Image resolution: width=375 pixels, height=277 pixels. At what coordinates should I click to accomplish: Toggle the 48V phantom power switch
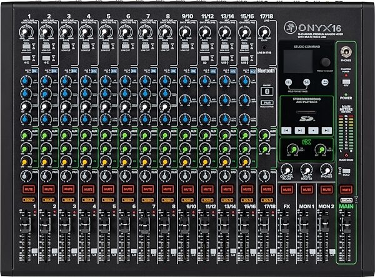point(346,82)
